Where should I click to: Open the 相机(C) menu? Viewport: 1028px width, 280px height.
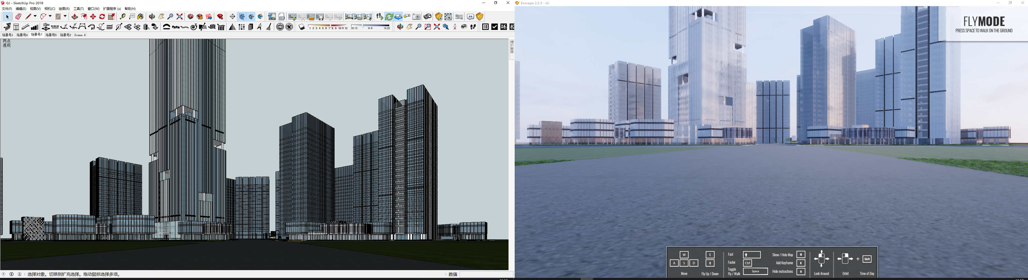(50, 9)
